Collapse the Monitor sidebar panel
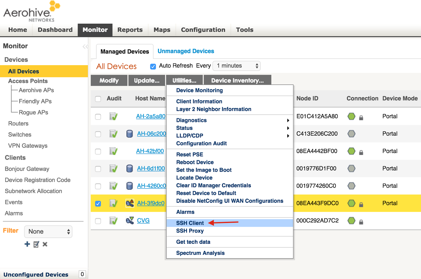421x279 pixels. click(85, 47)
